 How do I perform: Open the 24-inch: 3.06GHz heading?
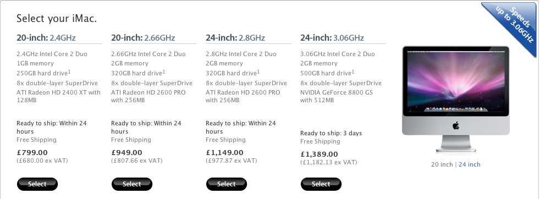[332, 37]
